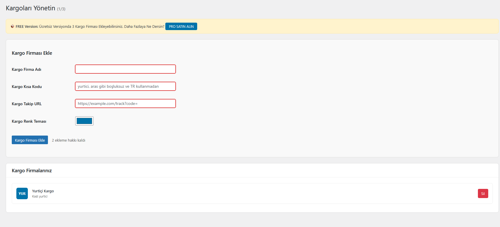Open the Kargo Renk Teması color picker

[84, 121]
